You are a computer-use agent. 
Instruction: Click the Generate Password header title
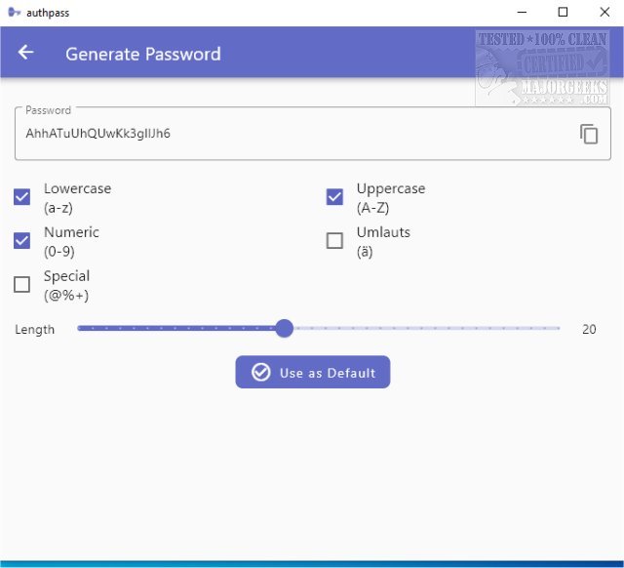pos(143,54)
